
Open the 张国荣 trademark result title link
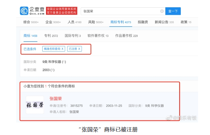tap(56, 99)
